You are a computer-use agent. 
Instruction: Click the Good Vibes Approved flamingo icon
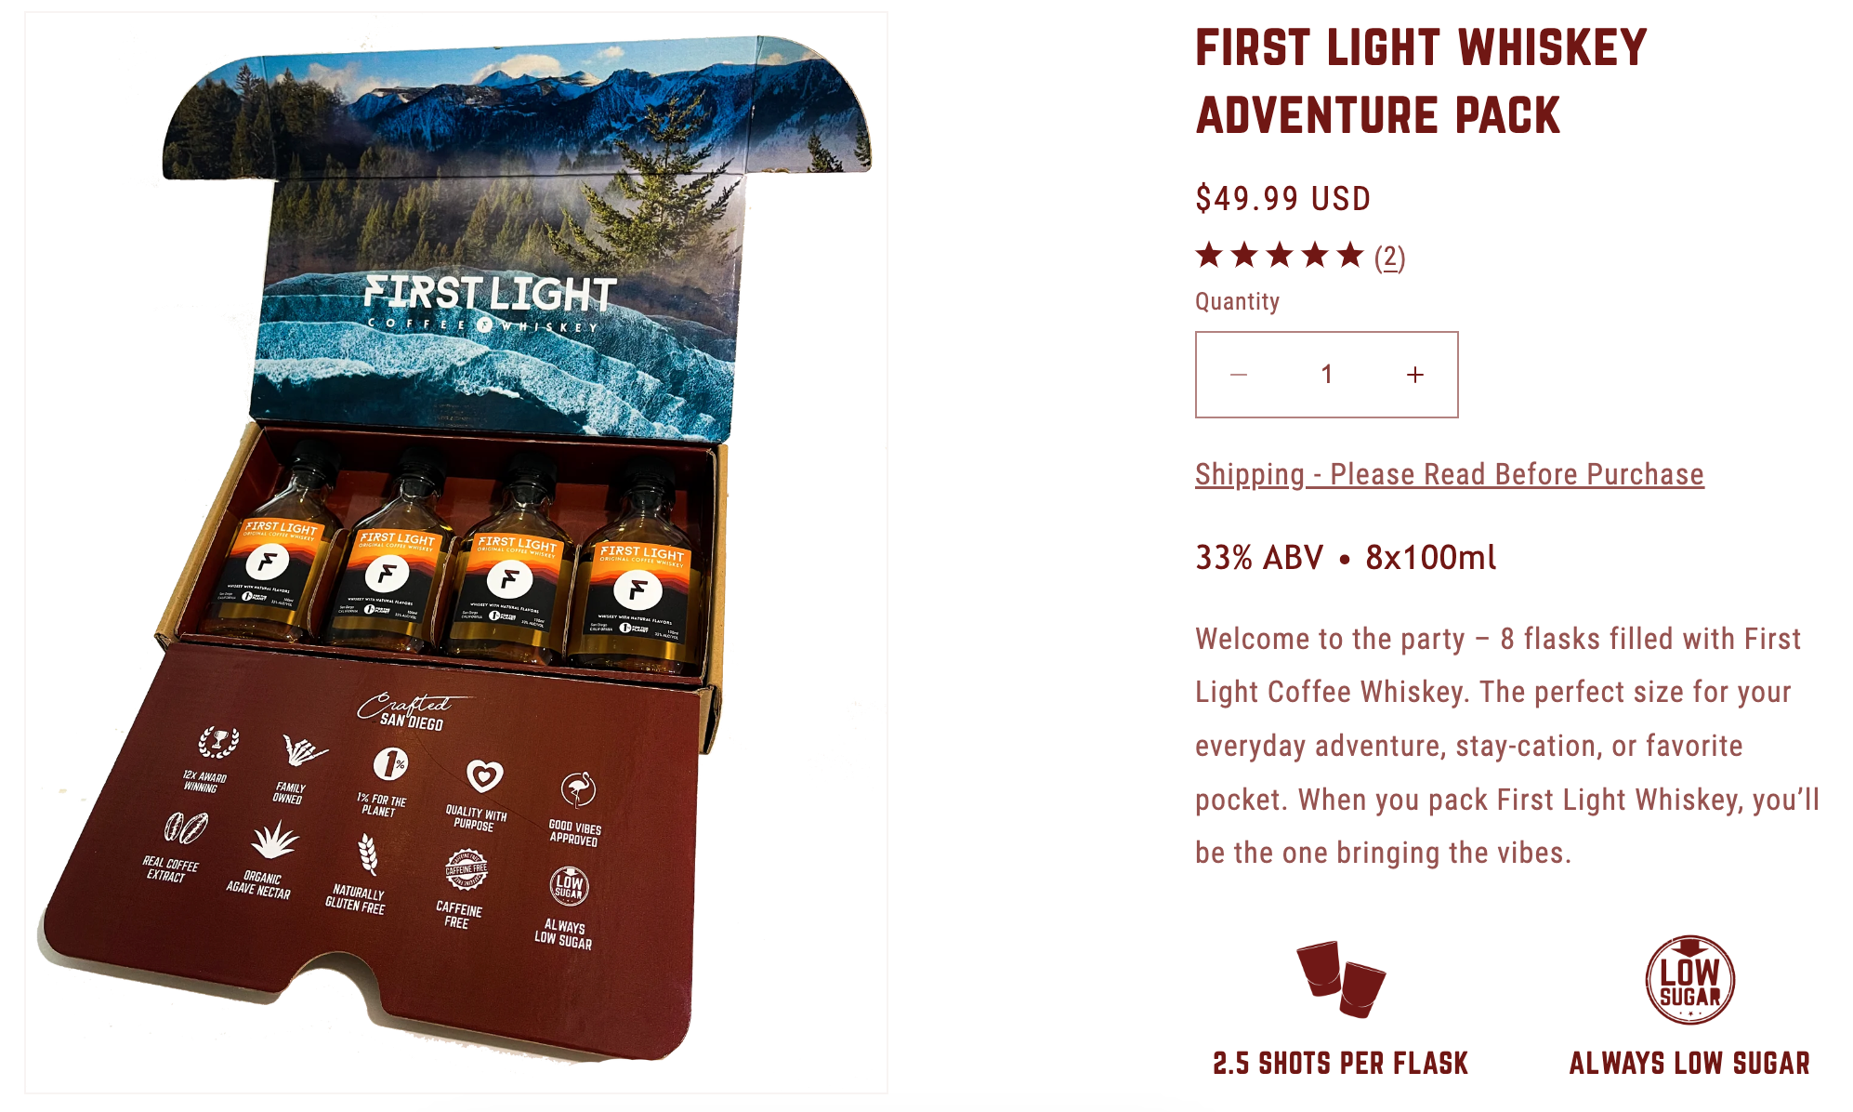[x=578, y=790]
